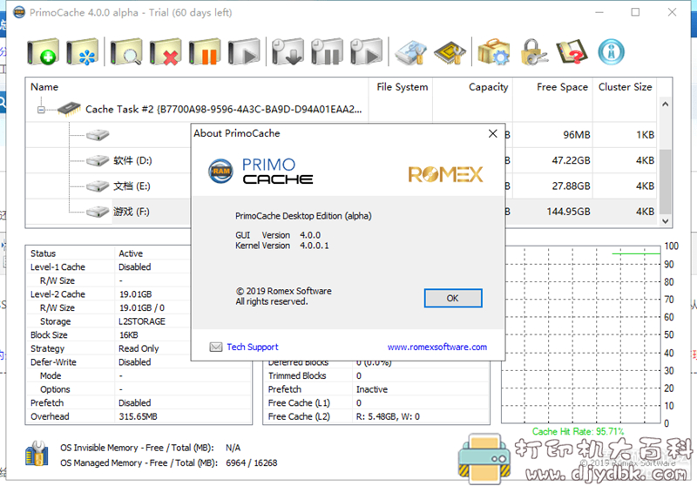Open the Manage Level-2 Storage tools icon
The height and width of the screenshot is (486, 697).
[x=411, y=52]
